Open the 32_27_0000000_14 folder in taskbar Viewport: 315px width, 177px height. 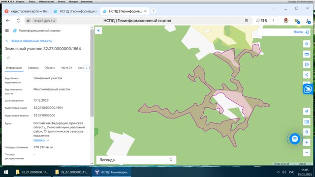point(32,172)
